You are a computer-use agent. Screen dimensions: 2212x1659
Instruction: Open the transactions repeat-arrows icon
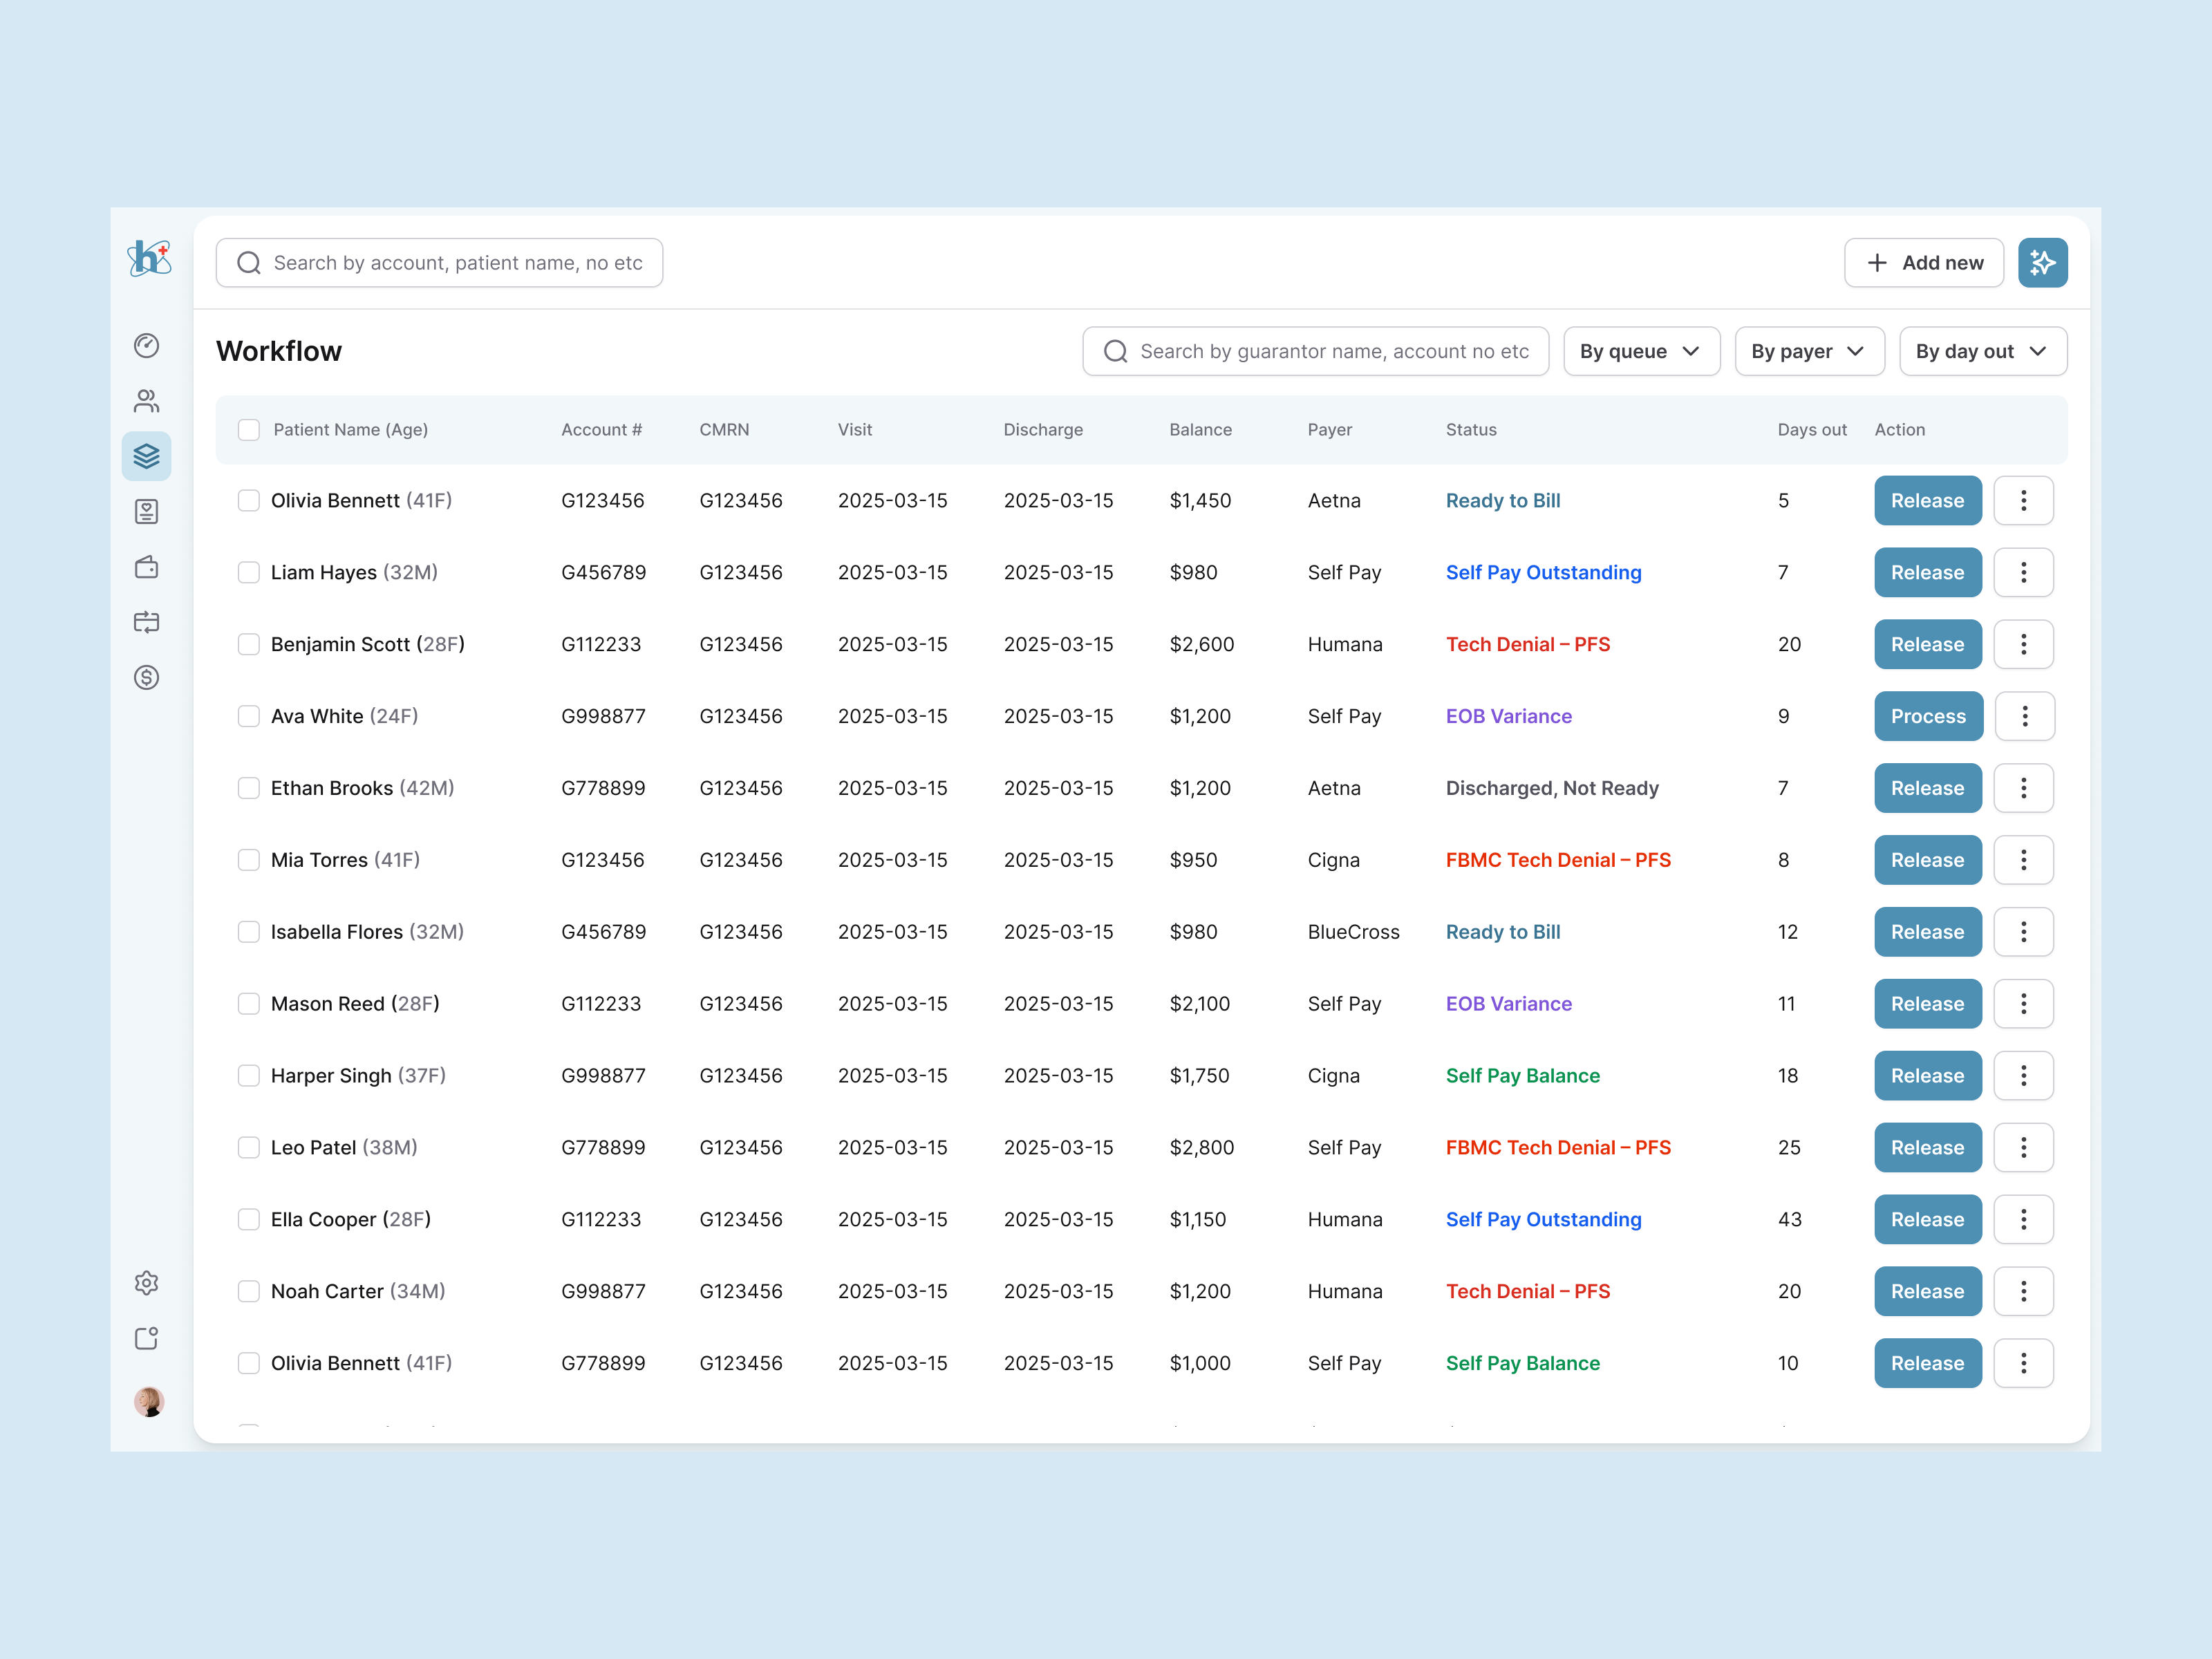point(147,622)
